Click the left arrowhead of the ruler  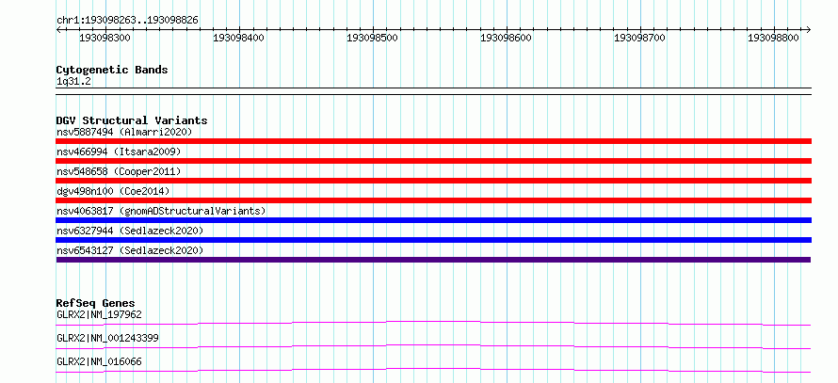[58, 30]
